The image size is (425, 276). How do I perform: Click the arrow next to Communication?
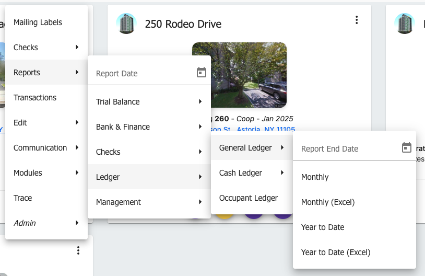tap(77, 147)
